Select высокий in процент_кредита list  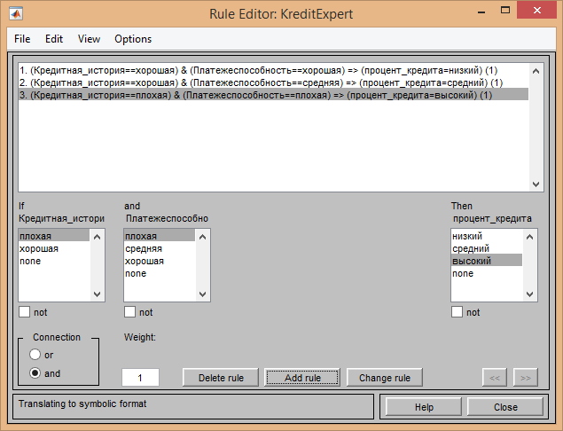(x=487, y=261)
